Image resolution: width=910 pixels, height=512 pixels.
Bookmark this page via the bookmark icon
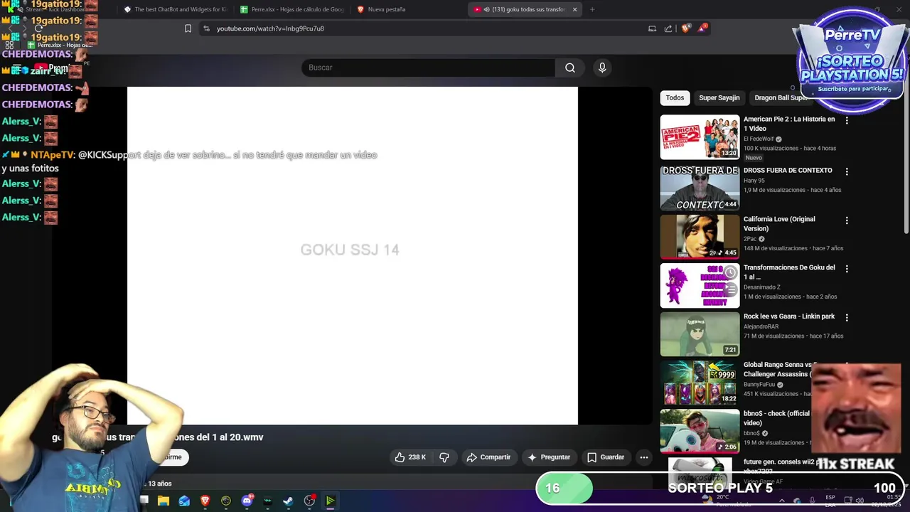click(x=188, y=28)
